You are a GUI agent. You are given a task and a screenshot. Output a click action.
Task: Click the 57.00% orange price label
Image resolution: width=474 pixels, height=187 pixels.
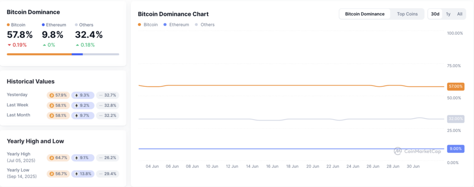click(x=455, y=86)
